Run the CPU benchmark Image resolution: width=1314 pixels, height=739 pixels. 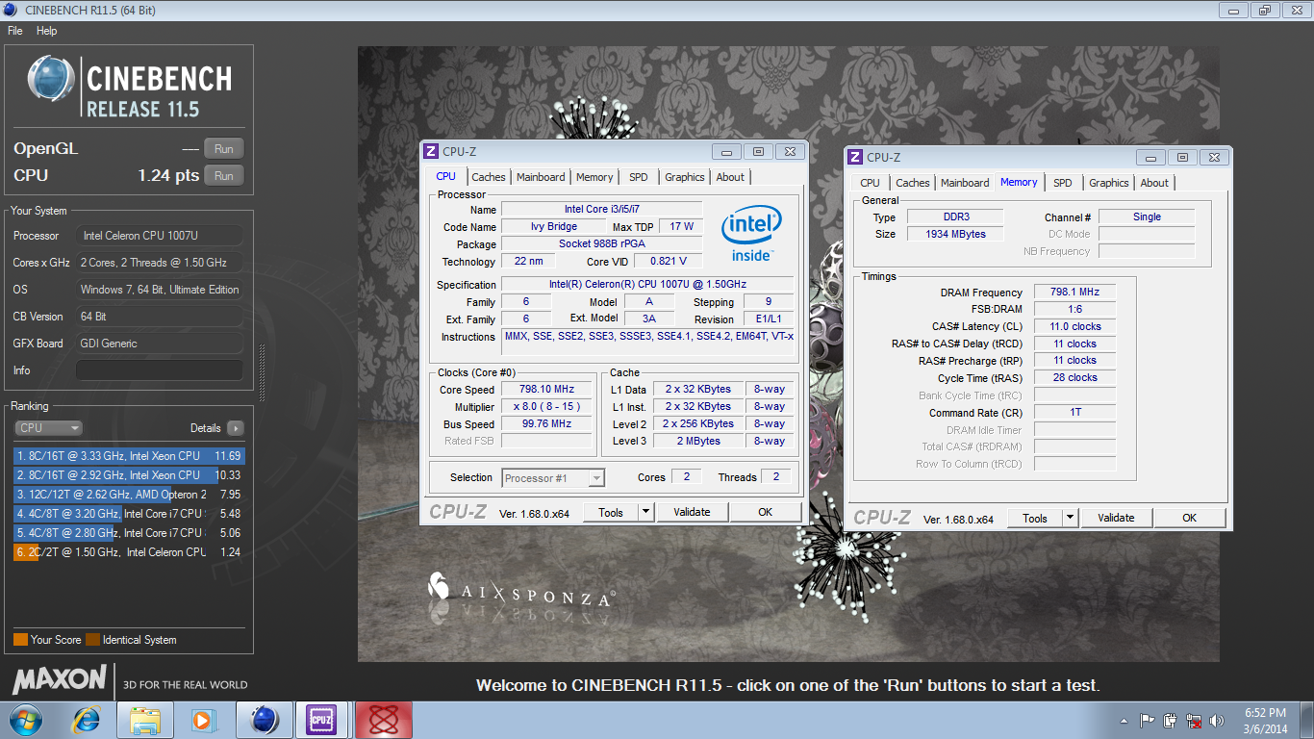tap(224, 176)
